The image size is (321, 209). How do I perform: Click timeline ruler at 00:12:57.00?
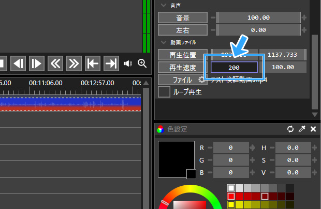click(x=97, y=83)
